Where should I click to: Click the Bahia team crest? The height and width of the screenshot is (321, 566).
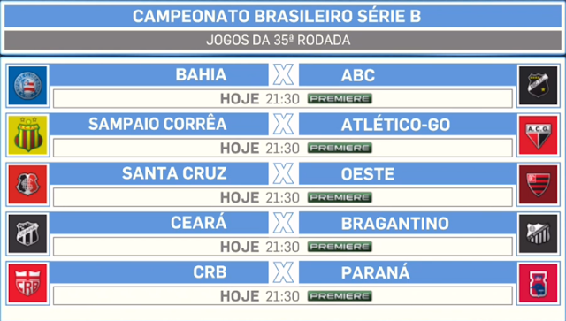[27, 86]
